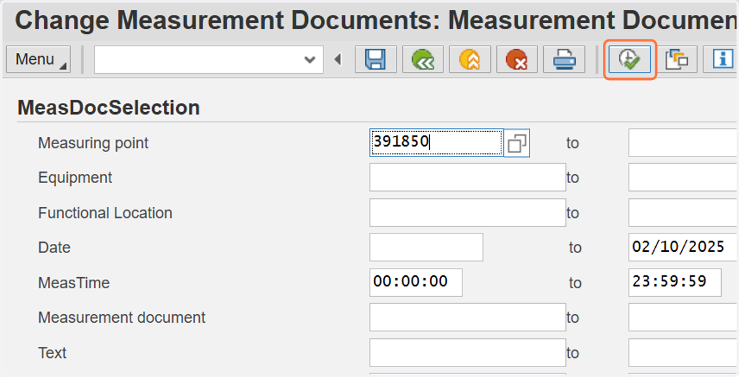Open Measuring point value help button
The image size is (739, 377).
click(517, 143)
